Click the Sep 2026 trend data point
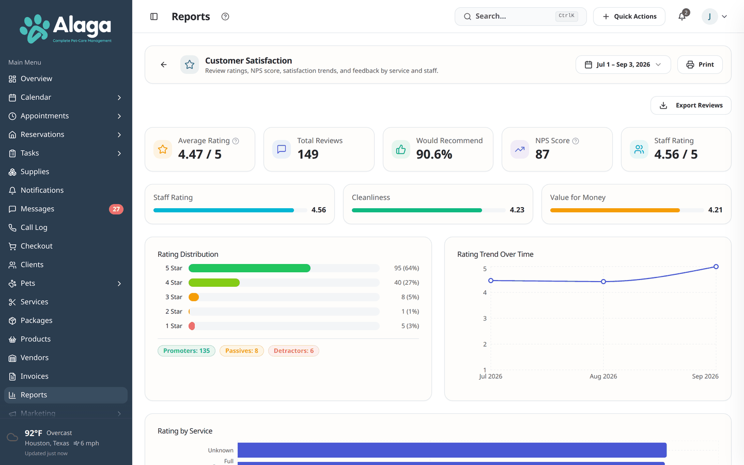The image size is (744, 465). click(x=716, y=267)
